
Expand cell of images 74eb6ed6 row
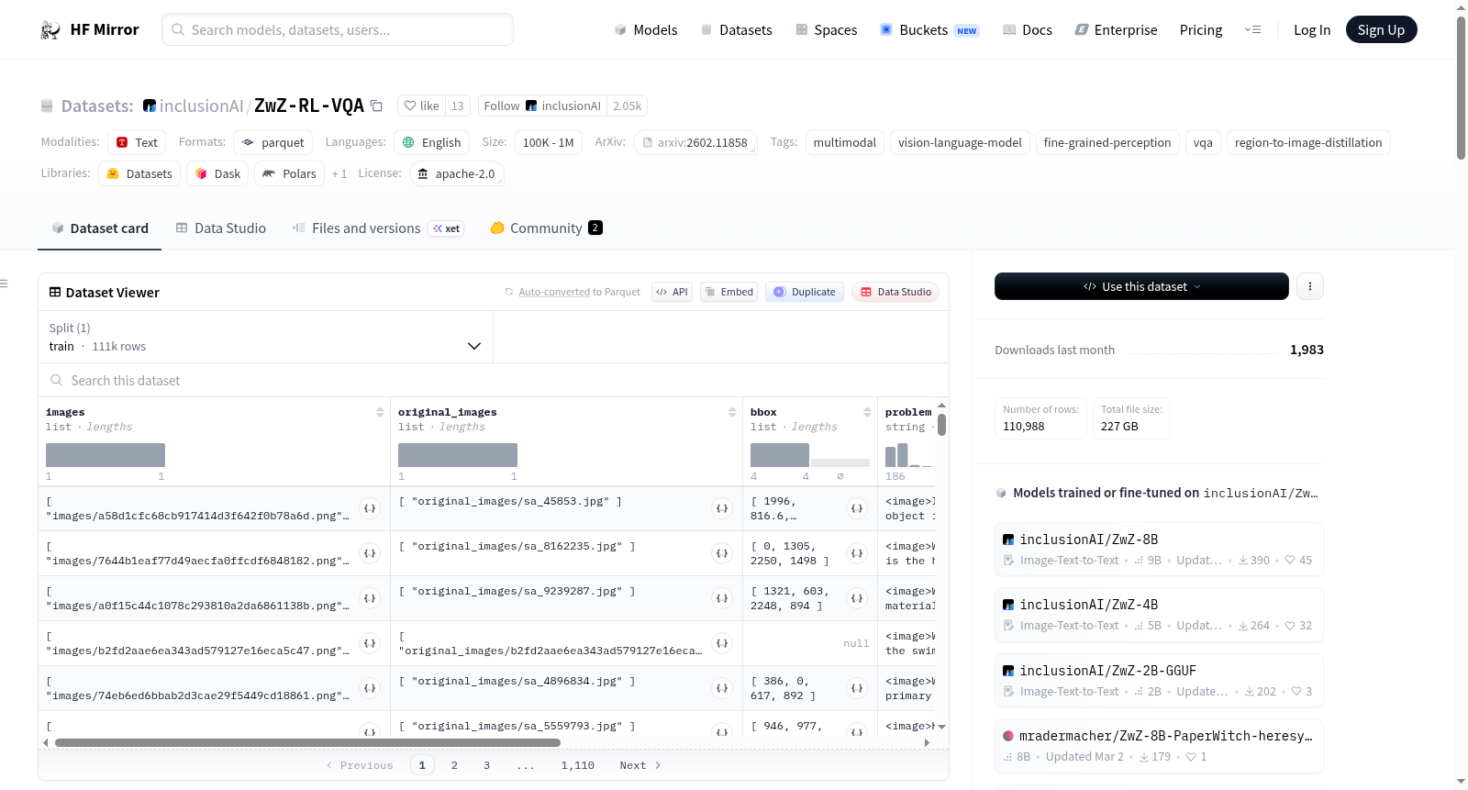[370, 688]
